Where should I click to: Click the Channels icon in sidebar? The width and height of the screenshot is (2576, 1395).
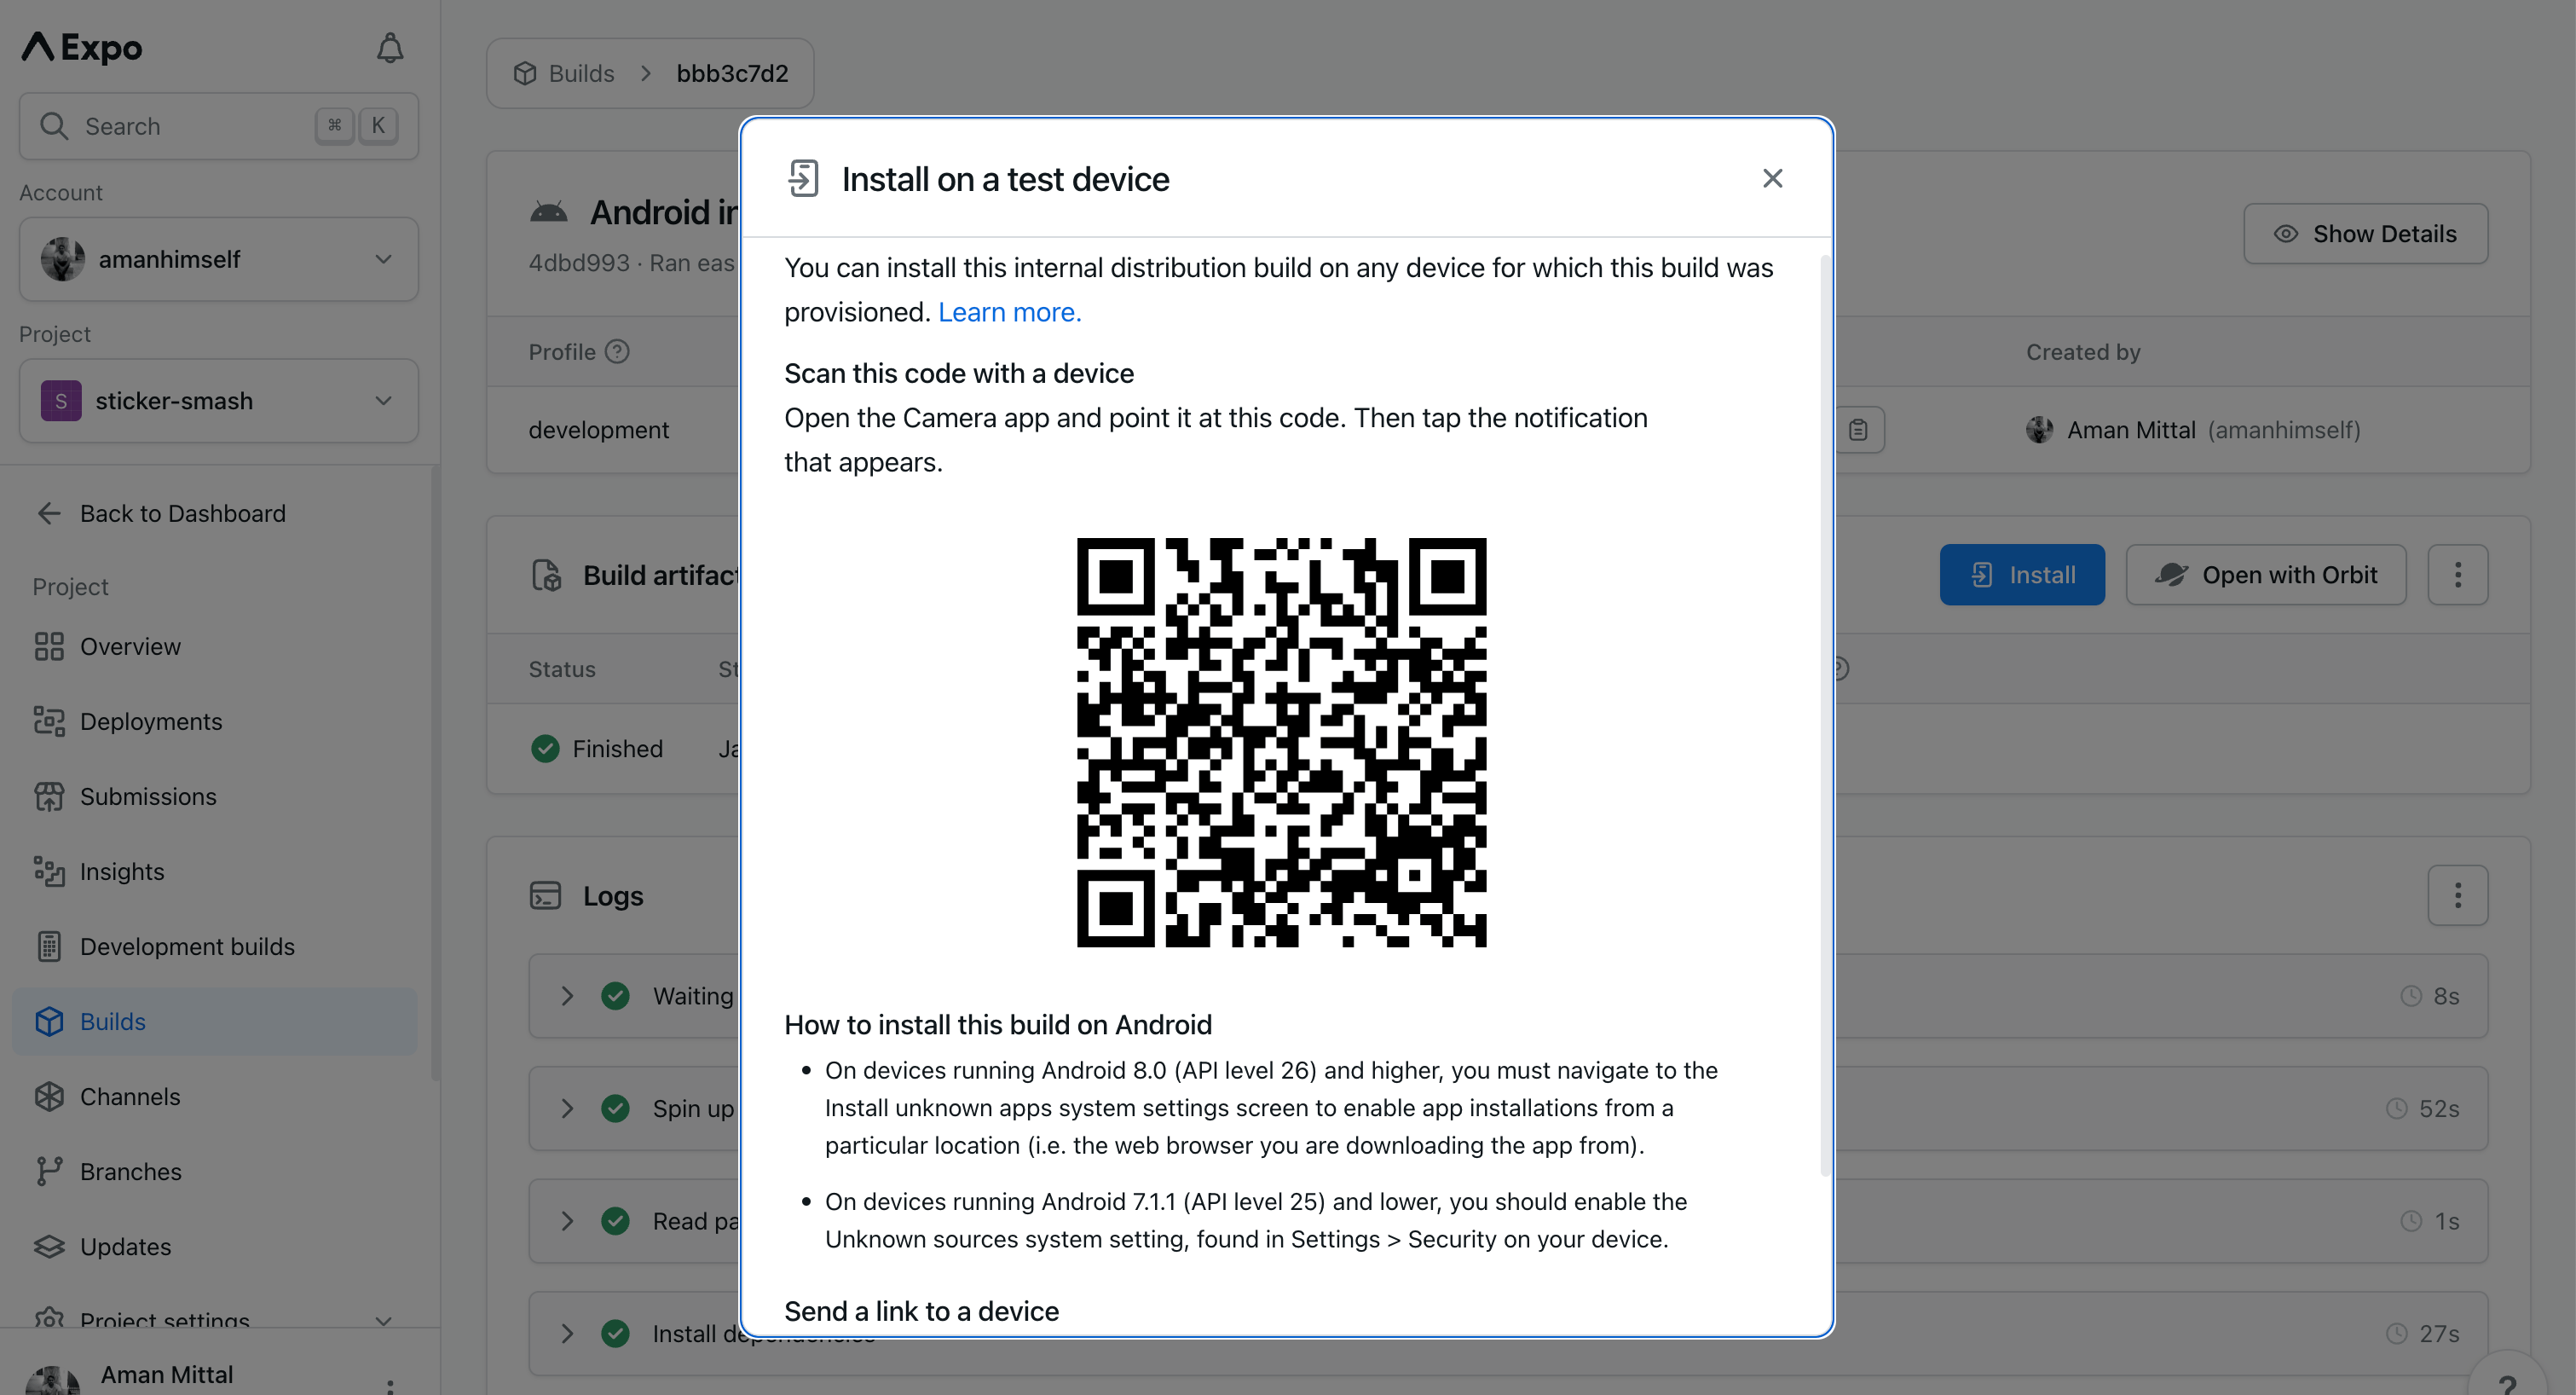[46, 1096]
